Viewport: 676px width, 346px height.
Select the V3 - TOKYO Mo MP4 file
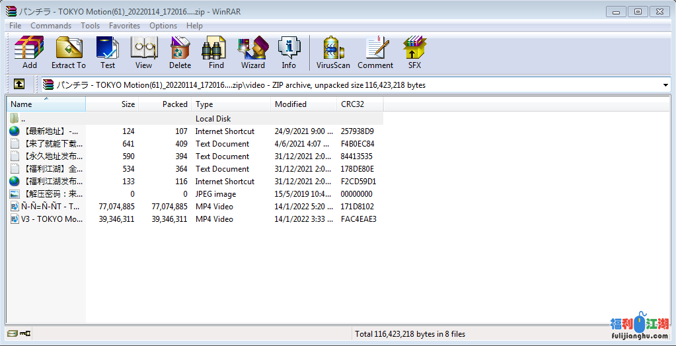52,219
